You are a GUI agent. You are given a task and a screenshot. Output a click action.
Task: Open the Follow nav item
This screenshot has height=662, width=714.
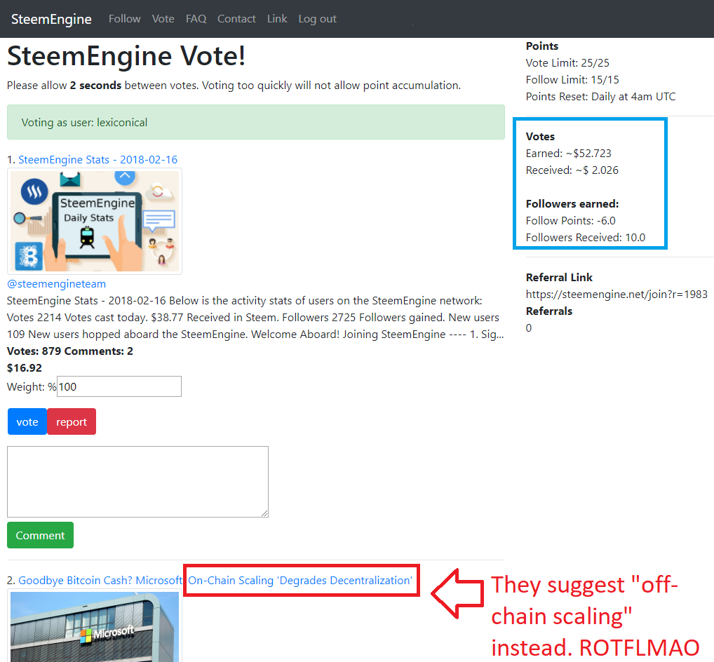tap(124, 19)
